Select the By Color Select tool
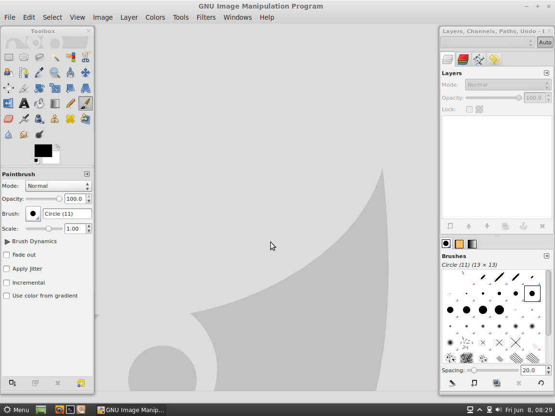Screen dimensions: 555x416 pos(70,57)
